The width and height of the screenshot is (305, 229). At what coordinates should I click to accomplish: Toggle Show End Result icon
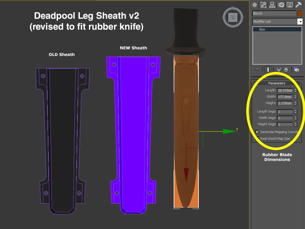268,69
